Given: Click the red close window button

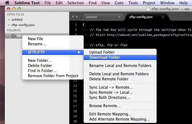Looking at the screenshot, I should point(9,9).
